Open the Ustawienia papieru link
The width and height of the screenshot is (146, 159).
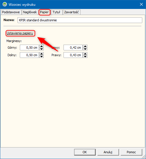point(20,33)
